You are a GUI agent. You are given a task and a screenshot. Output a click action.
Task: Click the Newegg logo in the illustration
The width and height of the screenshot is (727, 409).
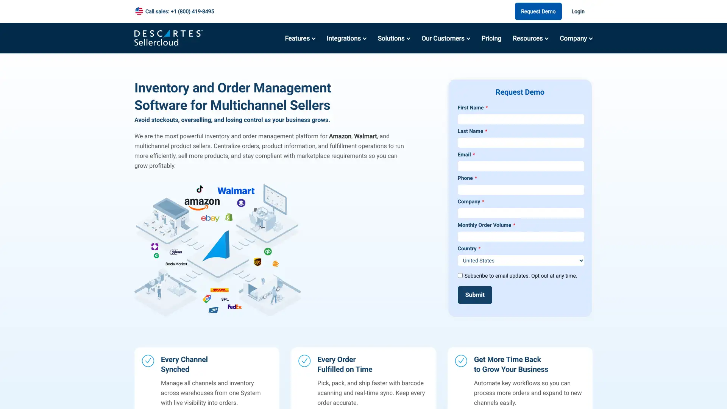pos(176,252)
